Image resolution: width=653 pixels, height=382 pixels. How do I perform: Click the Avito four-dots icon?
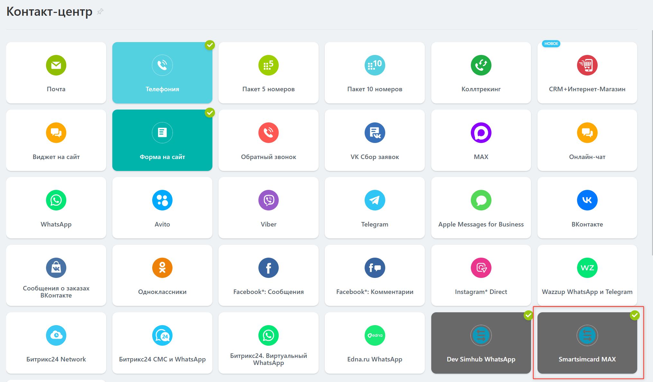pos(162,200)
